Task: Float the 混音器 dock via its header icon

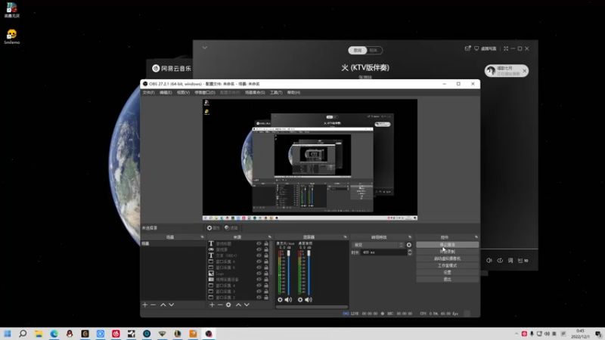Action: pos(346,237)
